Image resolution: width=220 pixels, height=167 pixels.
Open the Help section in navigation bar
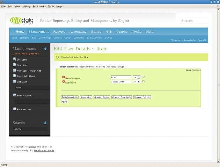tap(150, 32)
